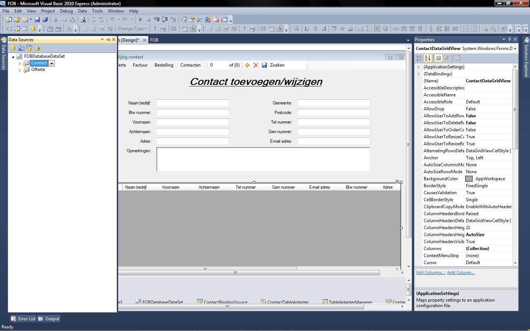The image size is (530, 331).
Task: Expand the Offerte table node
Action: (20, 70)
